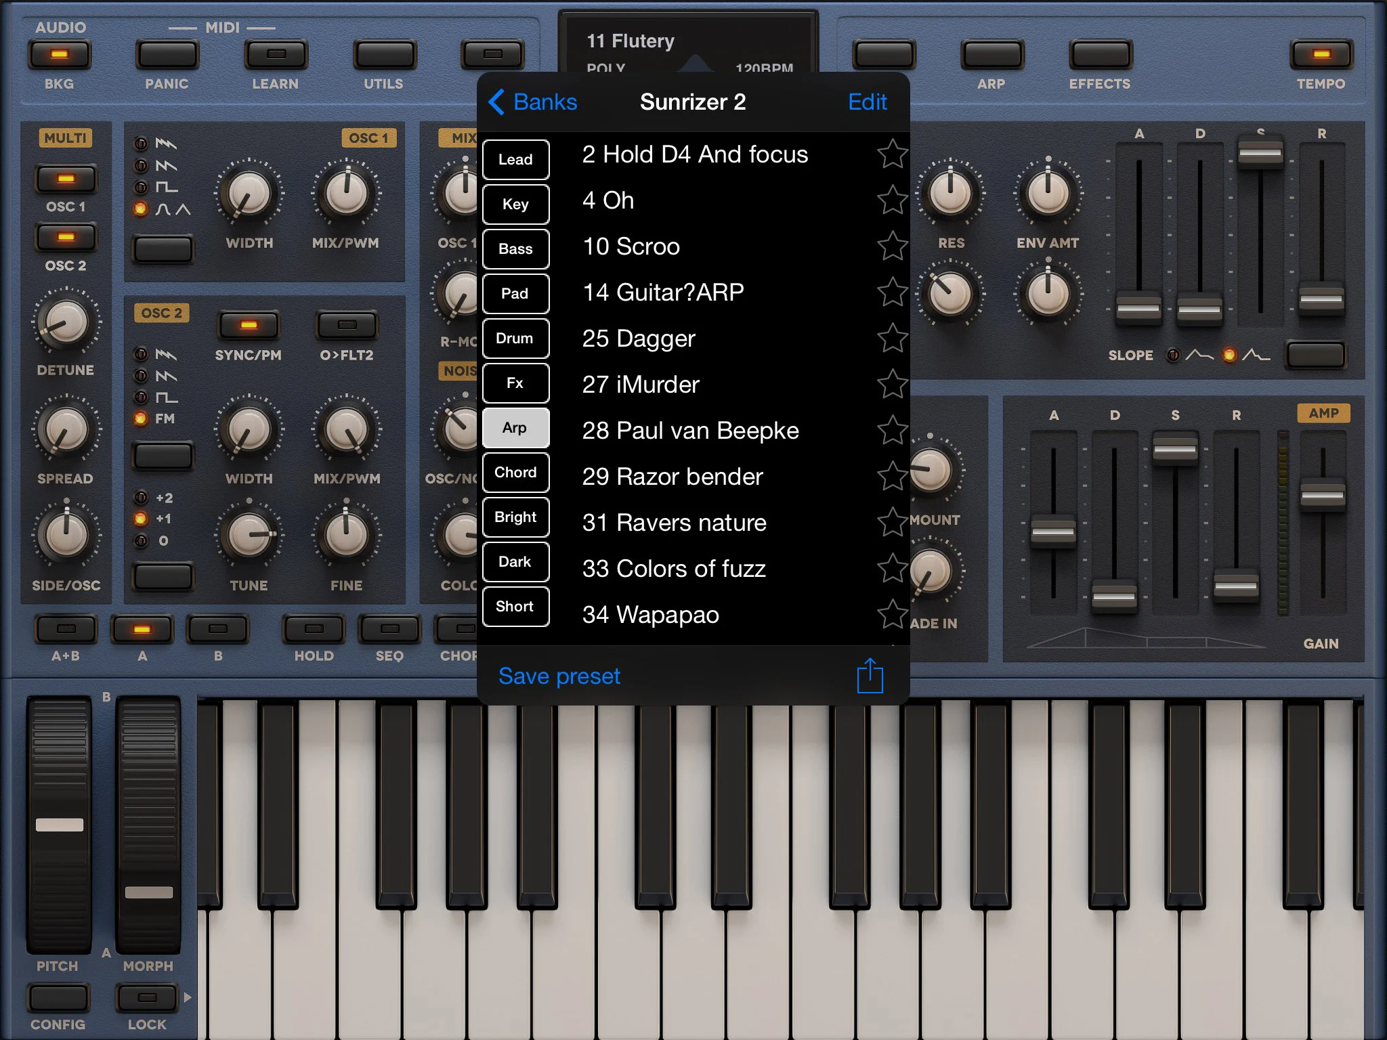Mark '25 Dagger' as favorite
The width and height of the screenshot is (1387, 1040).
(x=892, y=338)
